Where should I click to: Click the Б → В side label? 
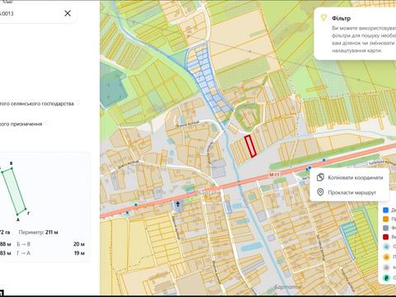tap(24, 244)
